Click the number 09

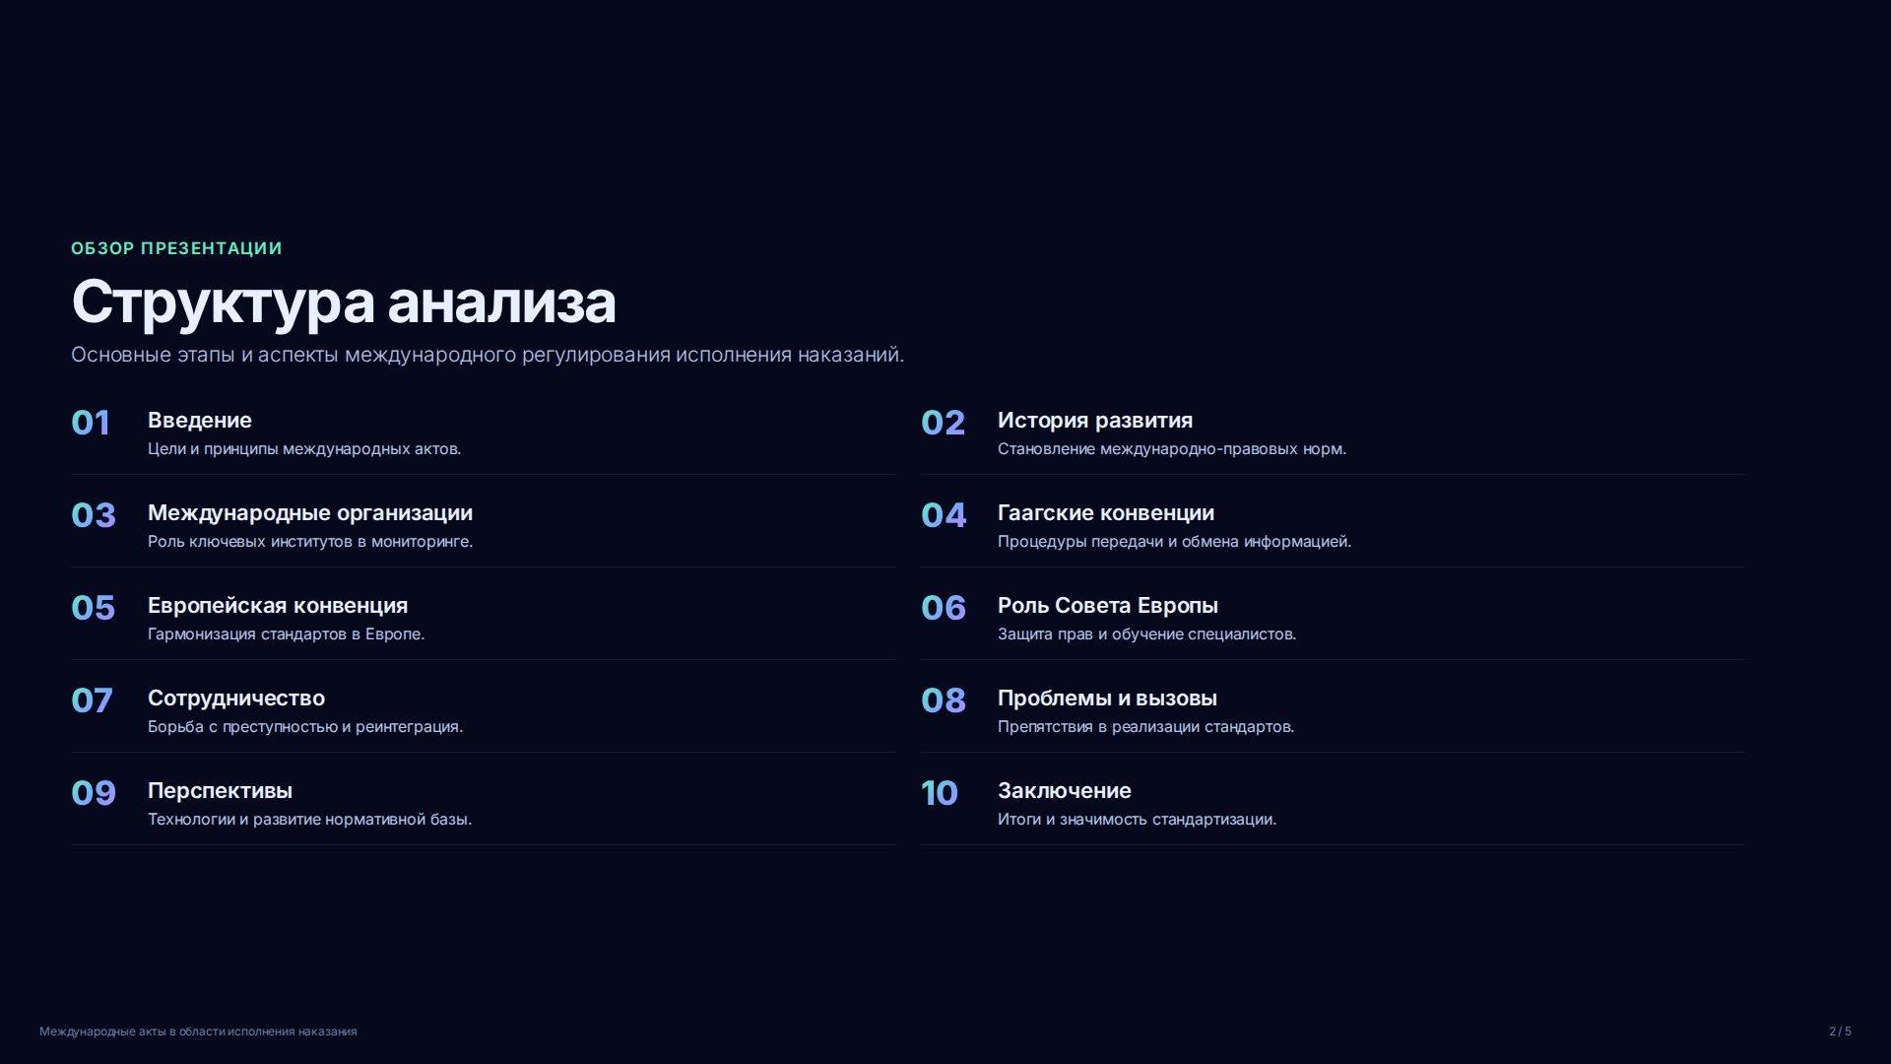click(94, 793)
